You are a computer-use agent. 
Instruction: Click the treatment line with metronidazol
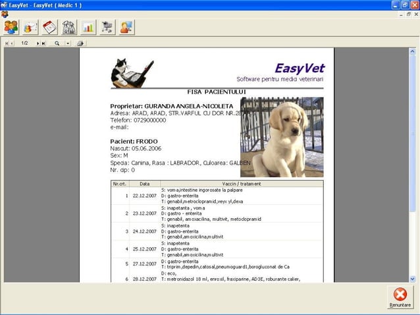(230, 279)
